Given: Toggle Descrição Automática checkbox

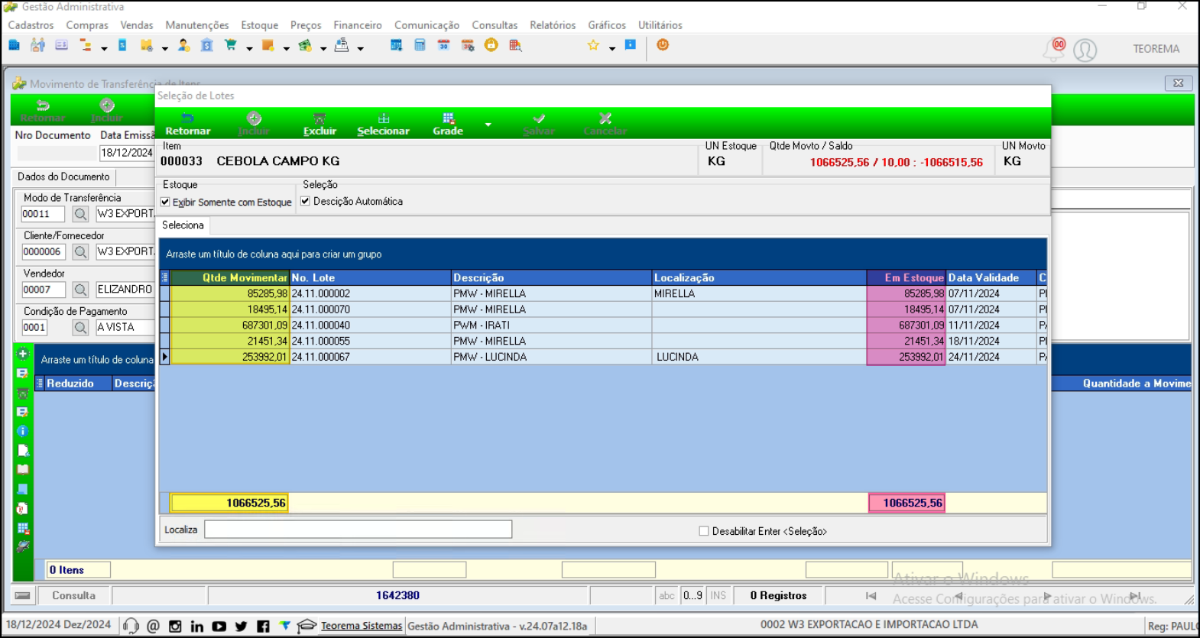Looking at the screenshot, I should pos(305,201).
